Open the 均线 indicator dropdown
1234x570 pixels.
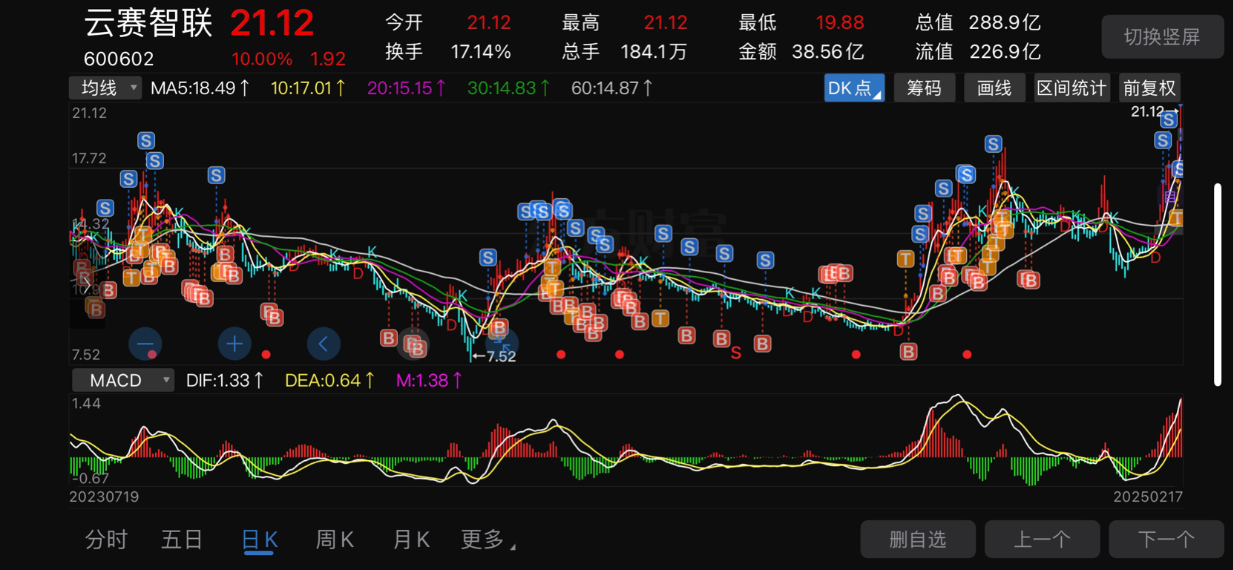[105, 88]
